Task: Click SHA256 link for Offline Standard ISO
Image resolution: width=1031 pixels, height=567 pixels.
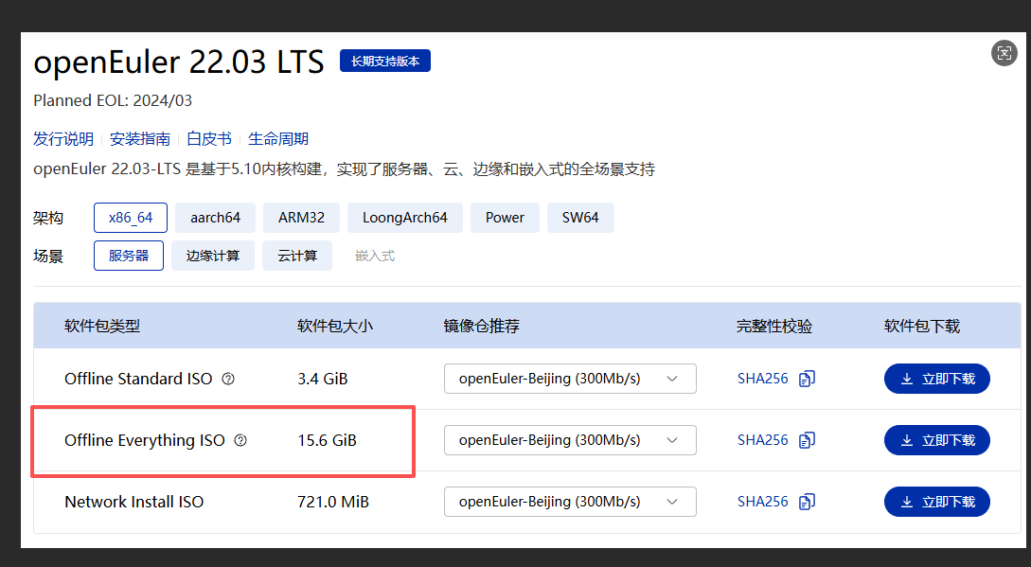Action: tap(763, 379)
